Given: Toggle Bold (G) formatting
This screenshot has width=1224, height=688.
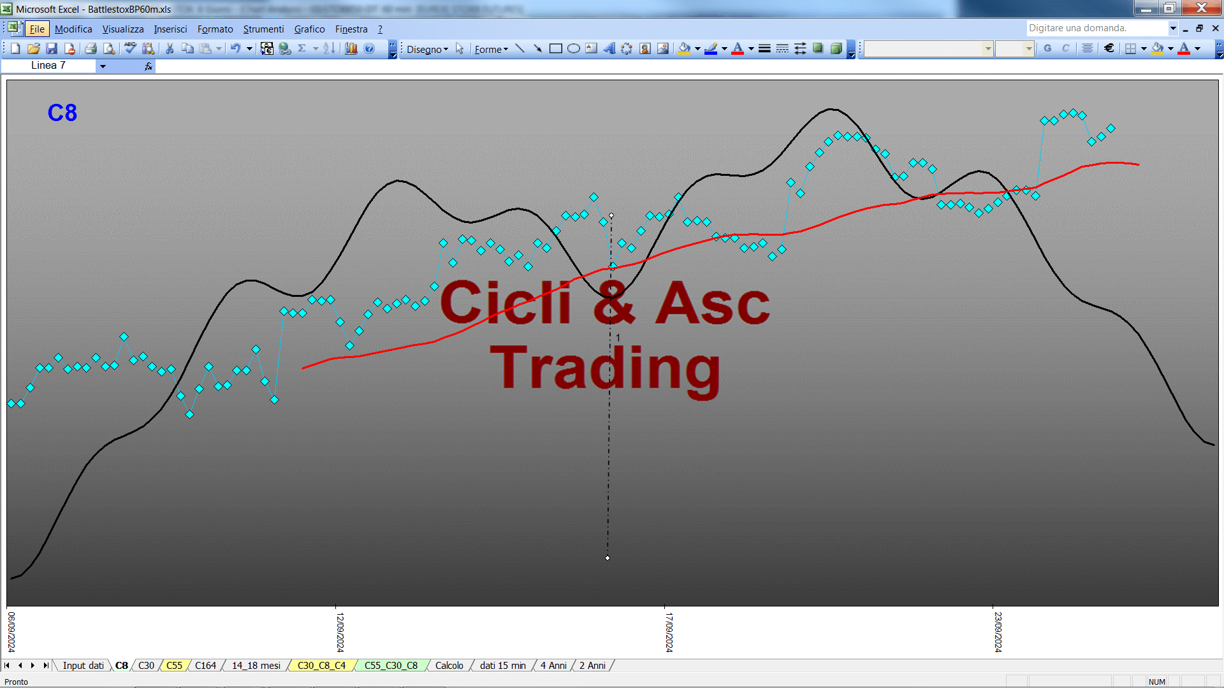Looking at the screenshot, I should [x=1047, y=48].
